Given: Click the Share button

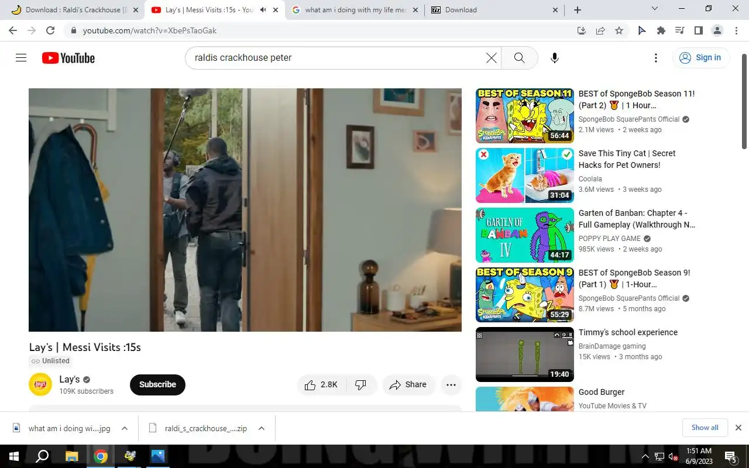Looking at the screenshot, I should (x=408, y=384).
